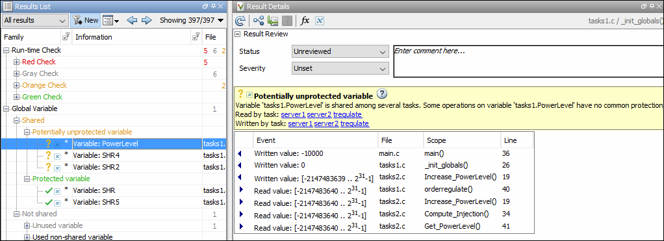Click the orange question mark on the SHR4 row
The width and height of the screenshot is (664, 241).
tap(48, 155)
